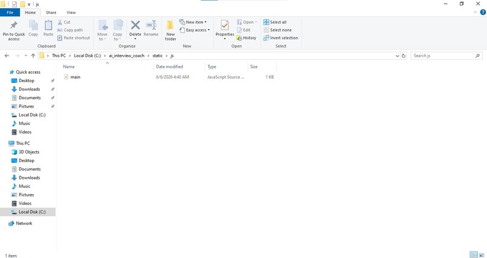Open Videos under Quick access
Image resolution: width=487 pixels, height=258 pixels.
(25, 132)
